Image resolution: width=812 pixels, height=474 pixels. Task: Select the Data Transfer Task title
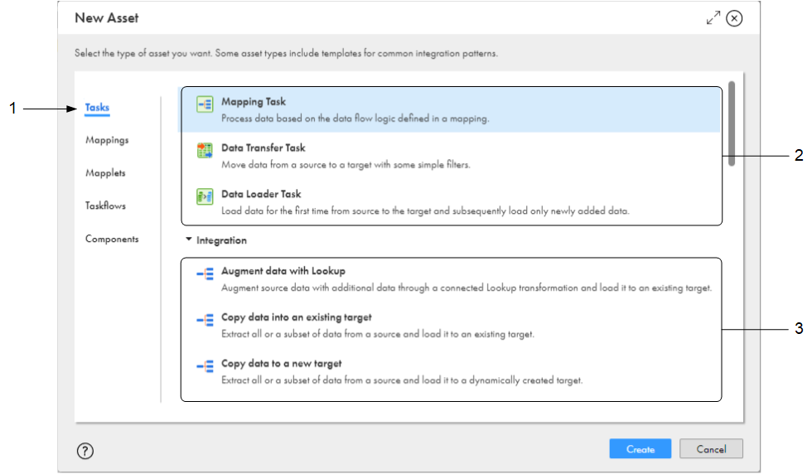tap(263, 148)
